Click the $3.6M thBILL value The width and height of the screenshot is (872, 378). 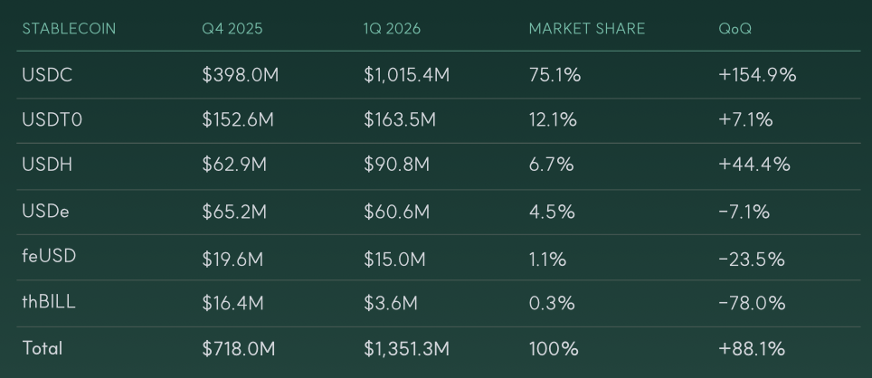point(391,303)
